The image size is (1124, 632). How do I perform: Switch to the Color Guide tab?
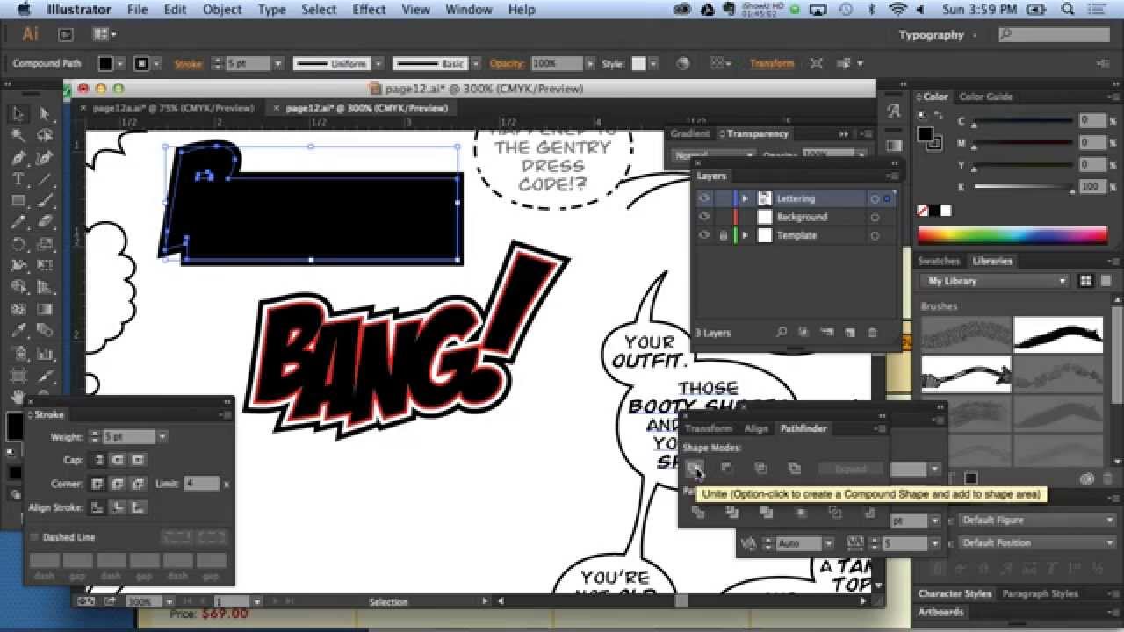tap(986, 97)
